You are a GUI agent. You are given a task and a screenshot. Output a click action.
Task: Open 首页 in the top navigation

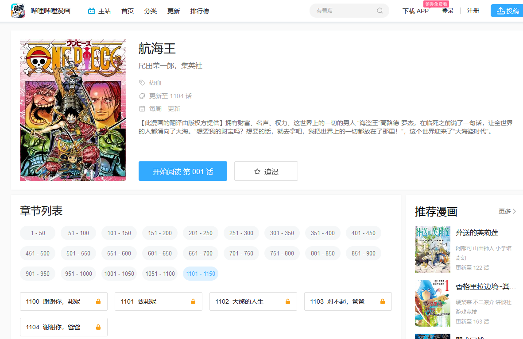coord(128,11)
